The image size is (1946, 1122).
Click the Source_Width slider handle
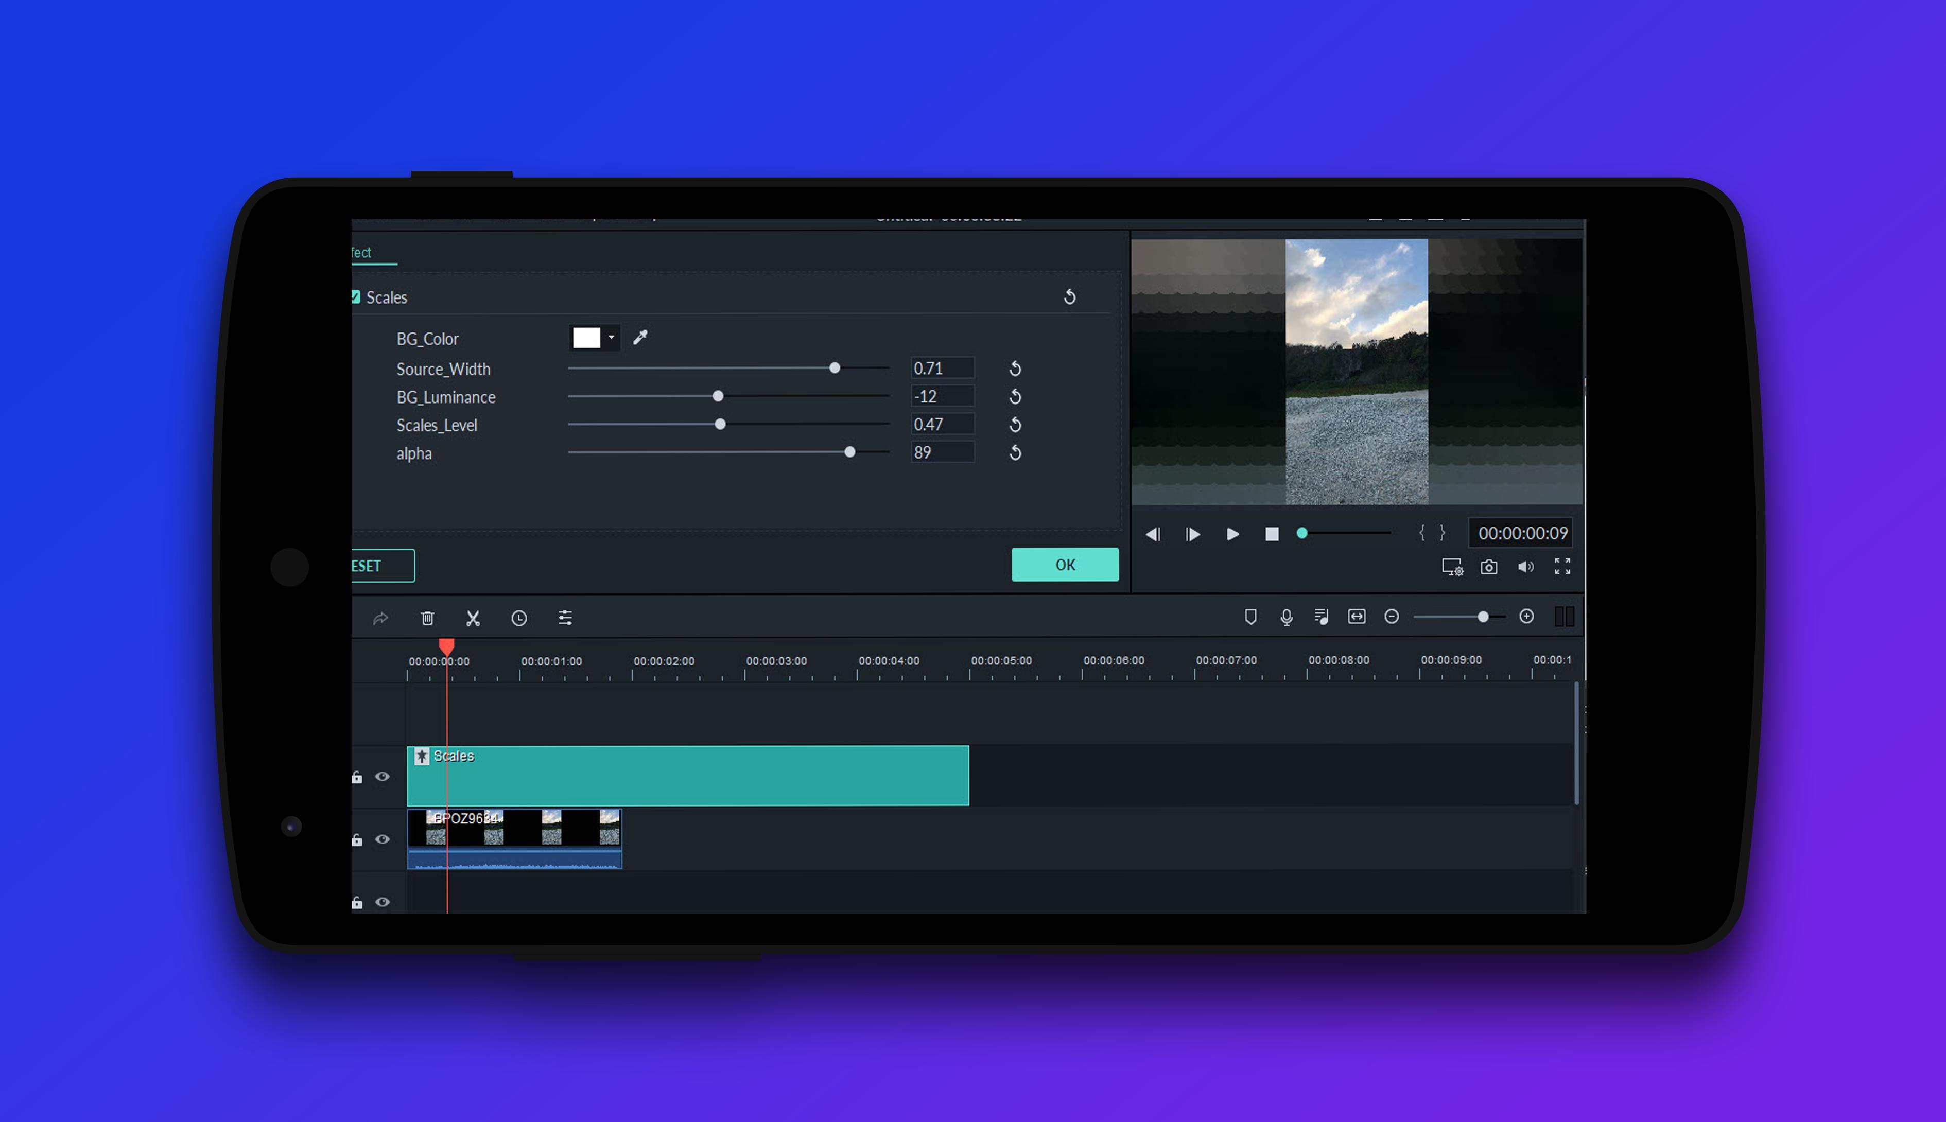click(835, 369)
